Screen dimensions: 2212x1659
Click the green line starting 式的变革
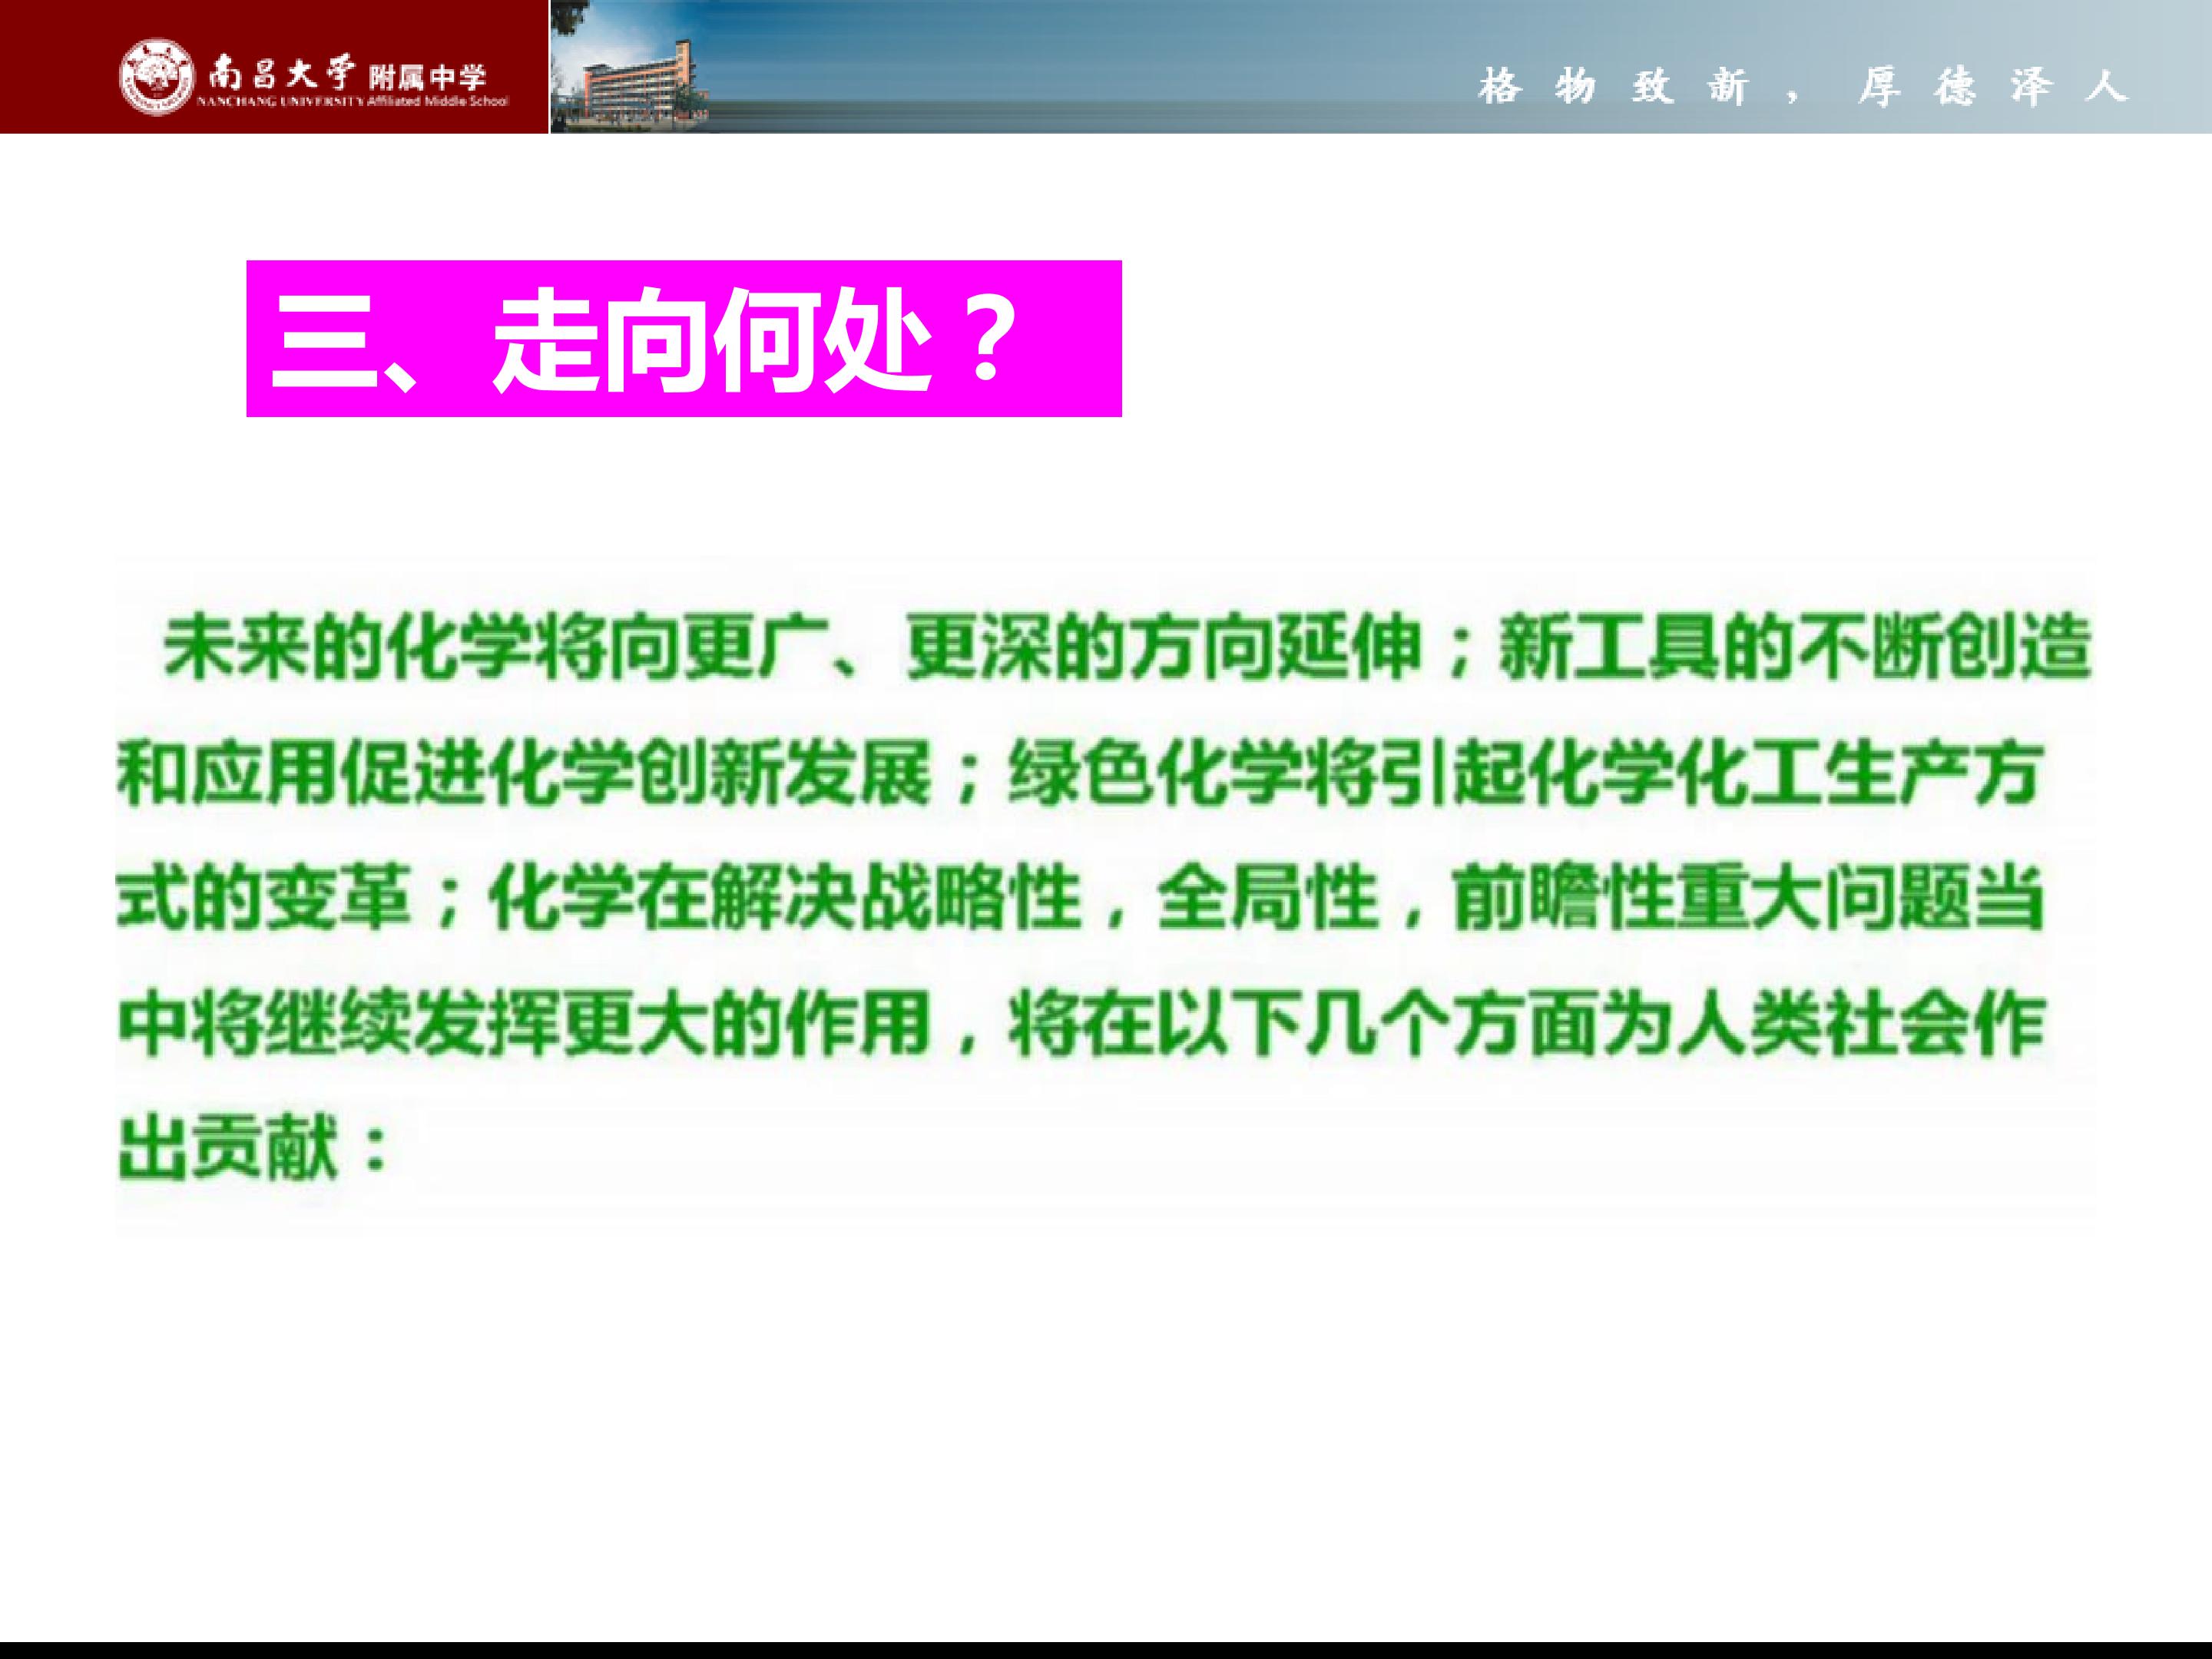click(1081, 897)
